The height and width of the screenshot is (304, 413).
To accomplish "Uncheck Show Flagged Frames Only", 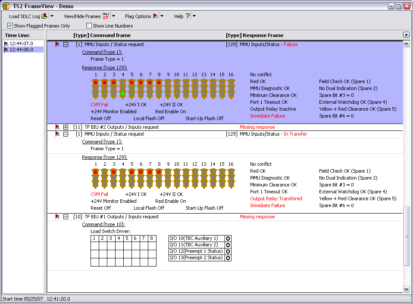I will tap(10, 26).
